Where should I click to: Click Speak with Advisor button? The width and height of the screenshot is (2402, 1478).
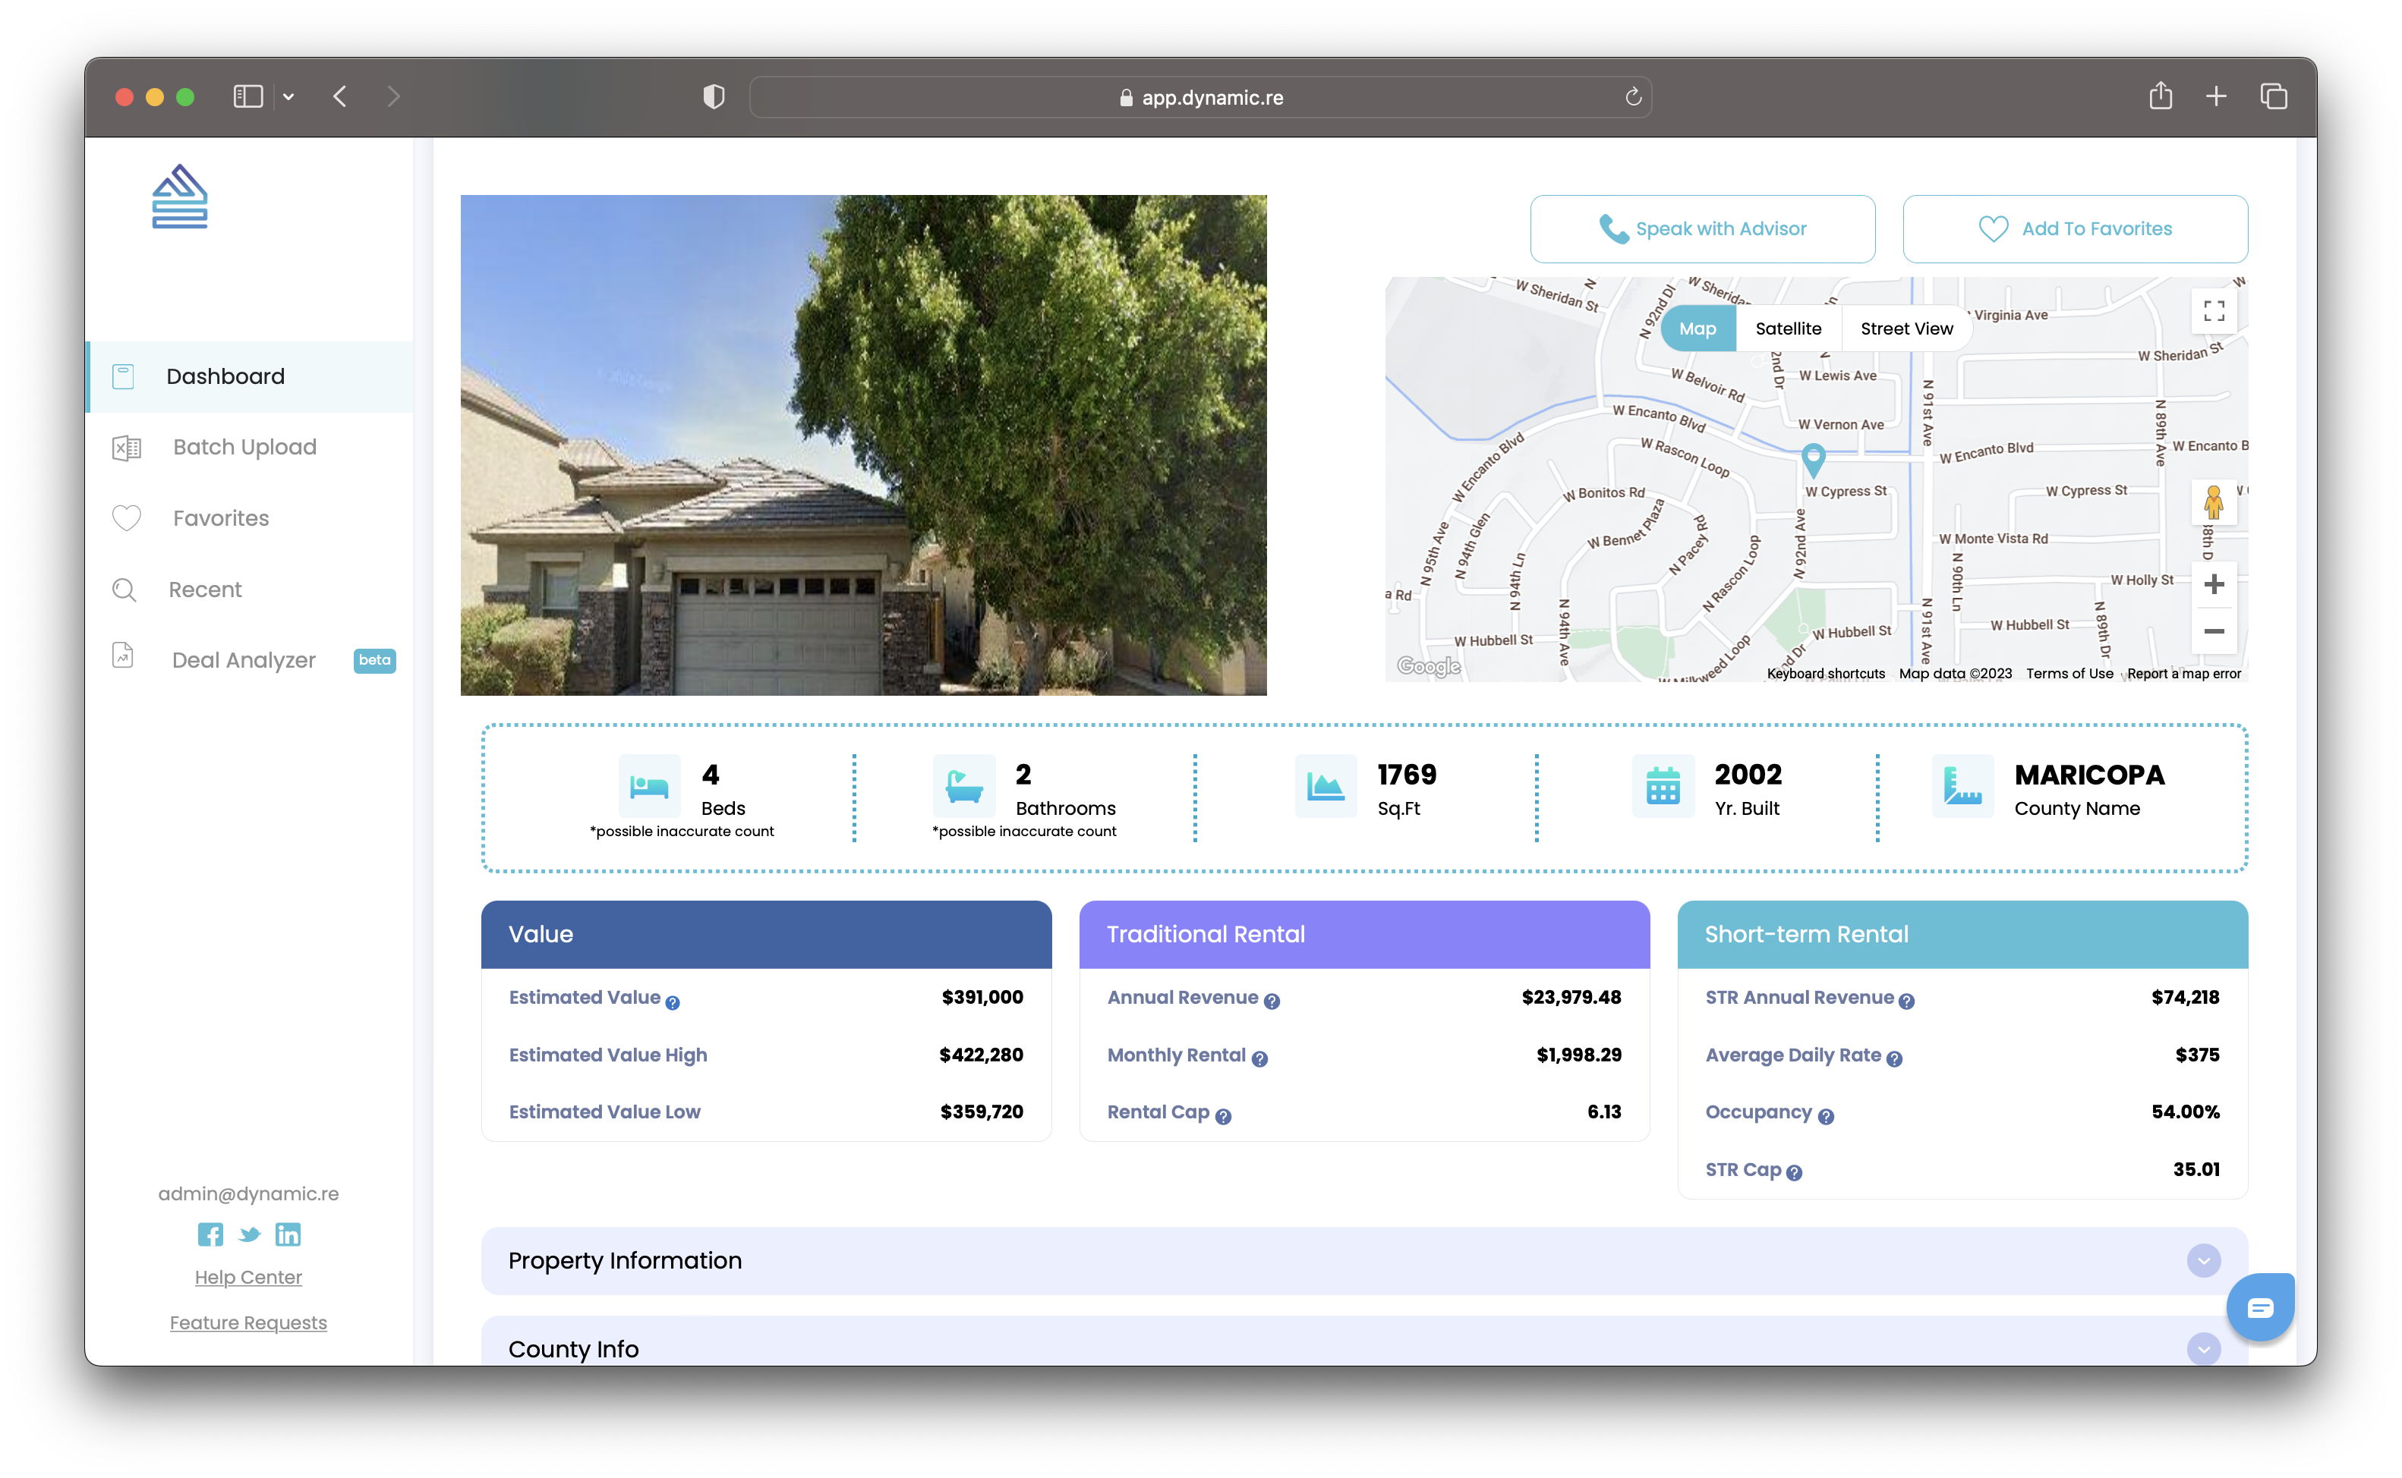pos(1702,228)
